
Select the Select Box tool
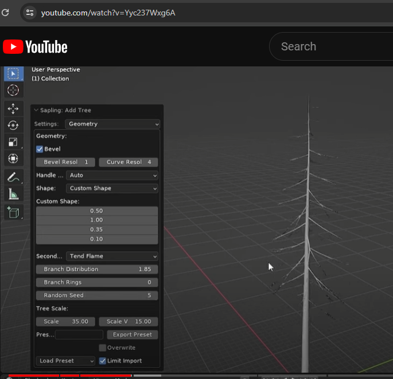click(13, 73)
